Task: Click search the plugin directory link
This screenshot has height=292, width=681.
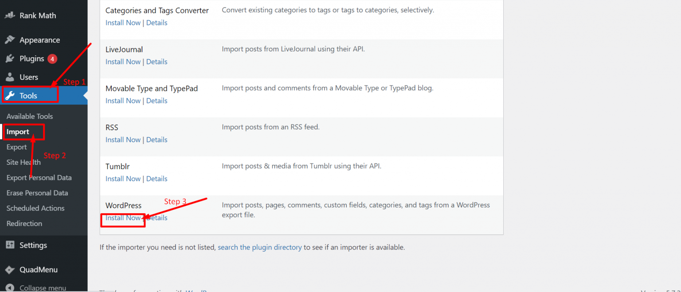Action: pyautogui.click(x=260, y=247)
